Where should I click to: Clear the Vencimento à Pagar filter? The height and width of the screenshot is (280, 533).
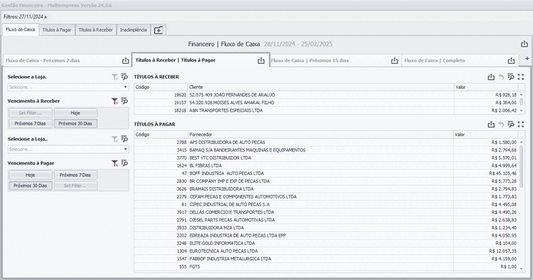tap(115, 164)
